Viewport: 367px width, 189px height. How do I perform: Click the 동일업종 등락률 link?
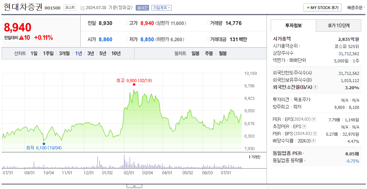click(288, 161)
